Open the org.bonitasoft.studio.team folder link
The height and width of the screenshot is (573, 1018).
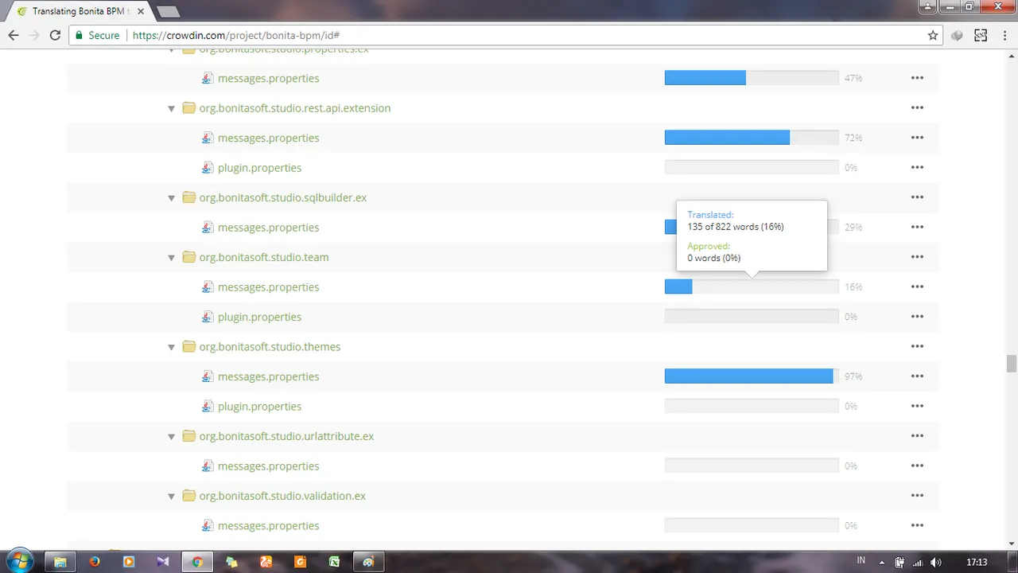click(264, 257)
